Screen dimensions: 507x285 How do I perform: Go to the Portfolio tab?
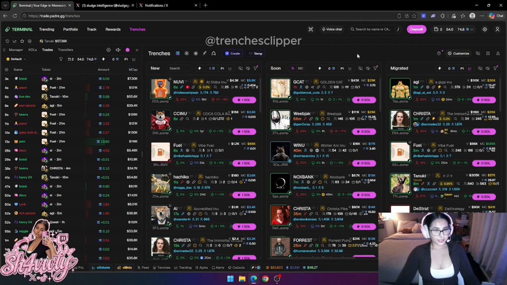pos(71,29)
